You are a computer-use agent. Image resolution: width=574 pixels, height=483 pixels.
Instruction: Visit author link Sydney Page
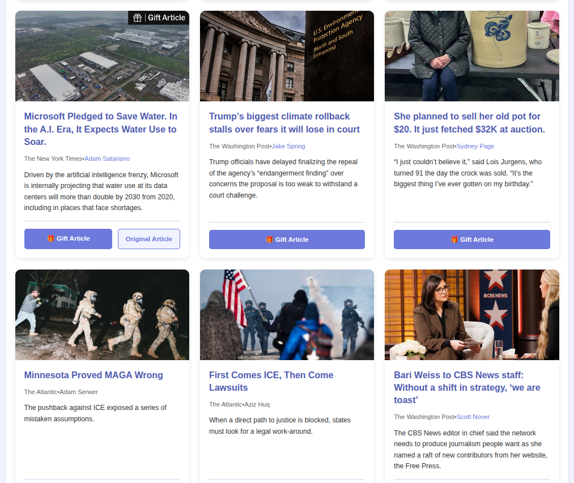coord(475,146)
